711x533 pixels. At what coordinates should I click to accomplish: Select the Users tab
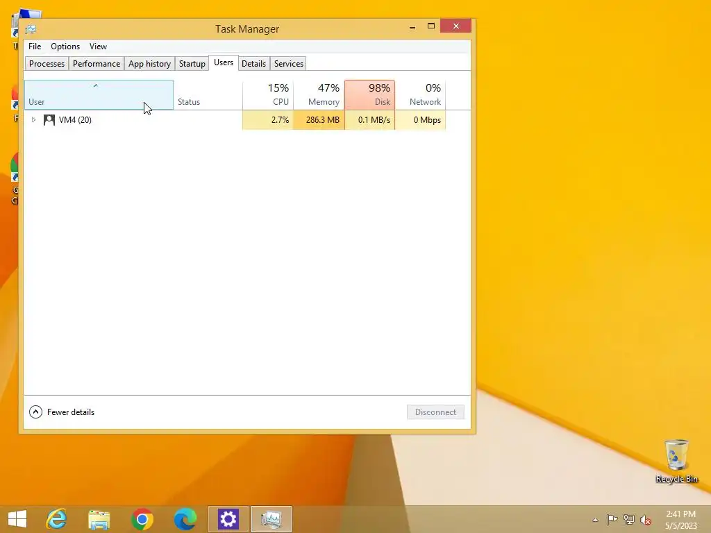(x=224, y=62)
